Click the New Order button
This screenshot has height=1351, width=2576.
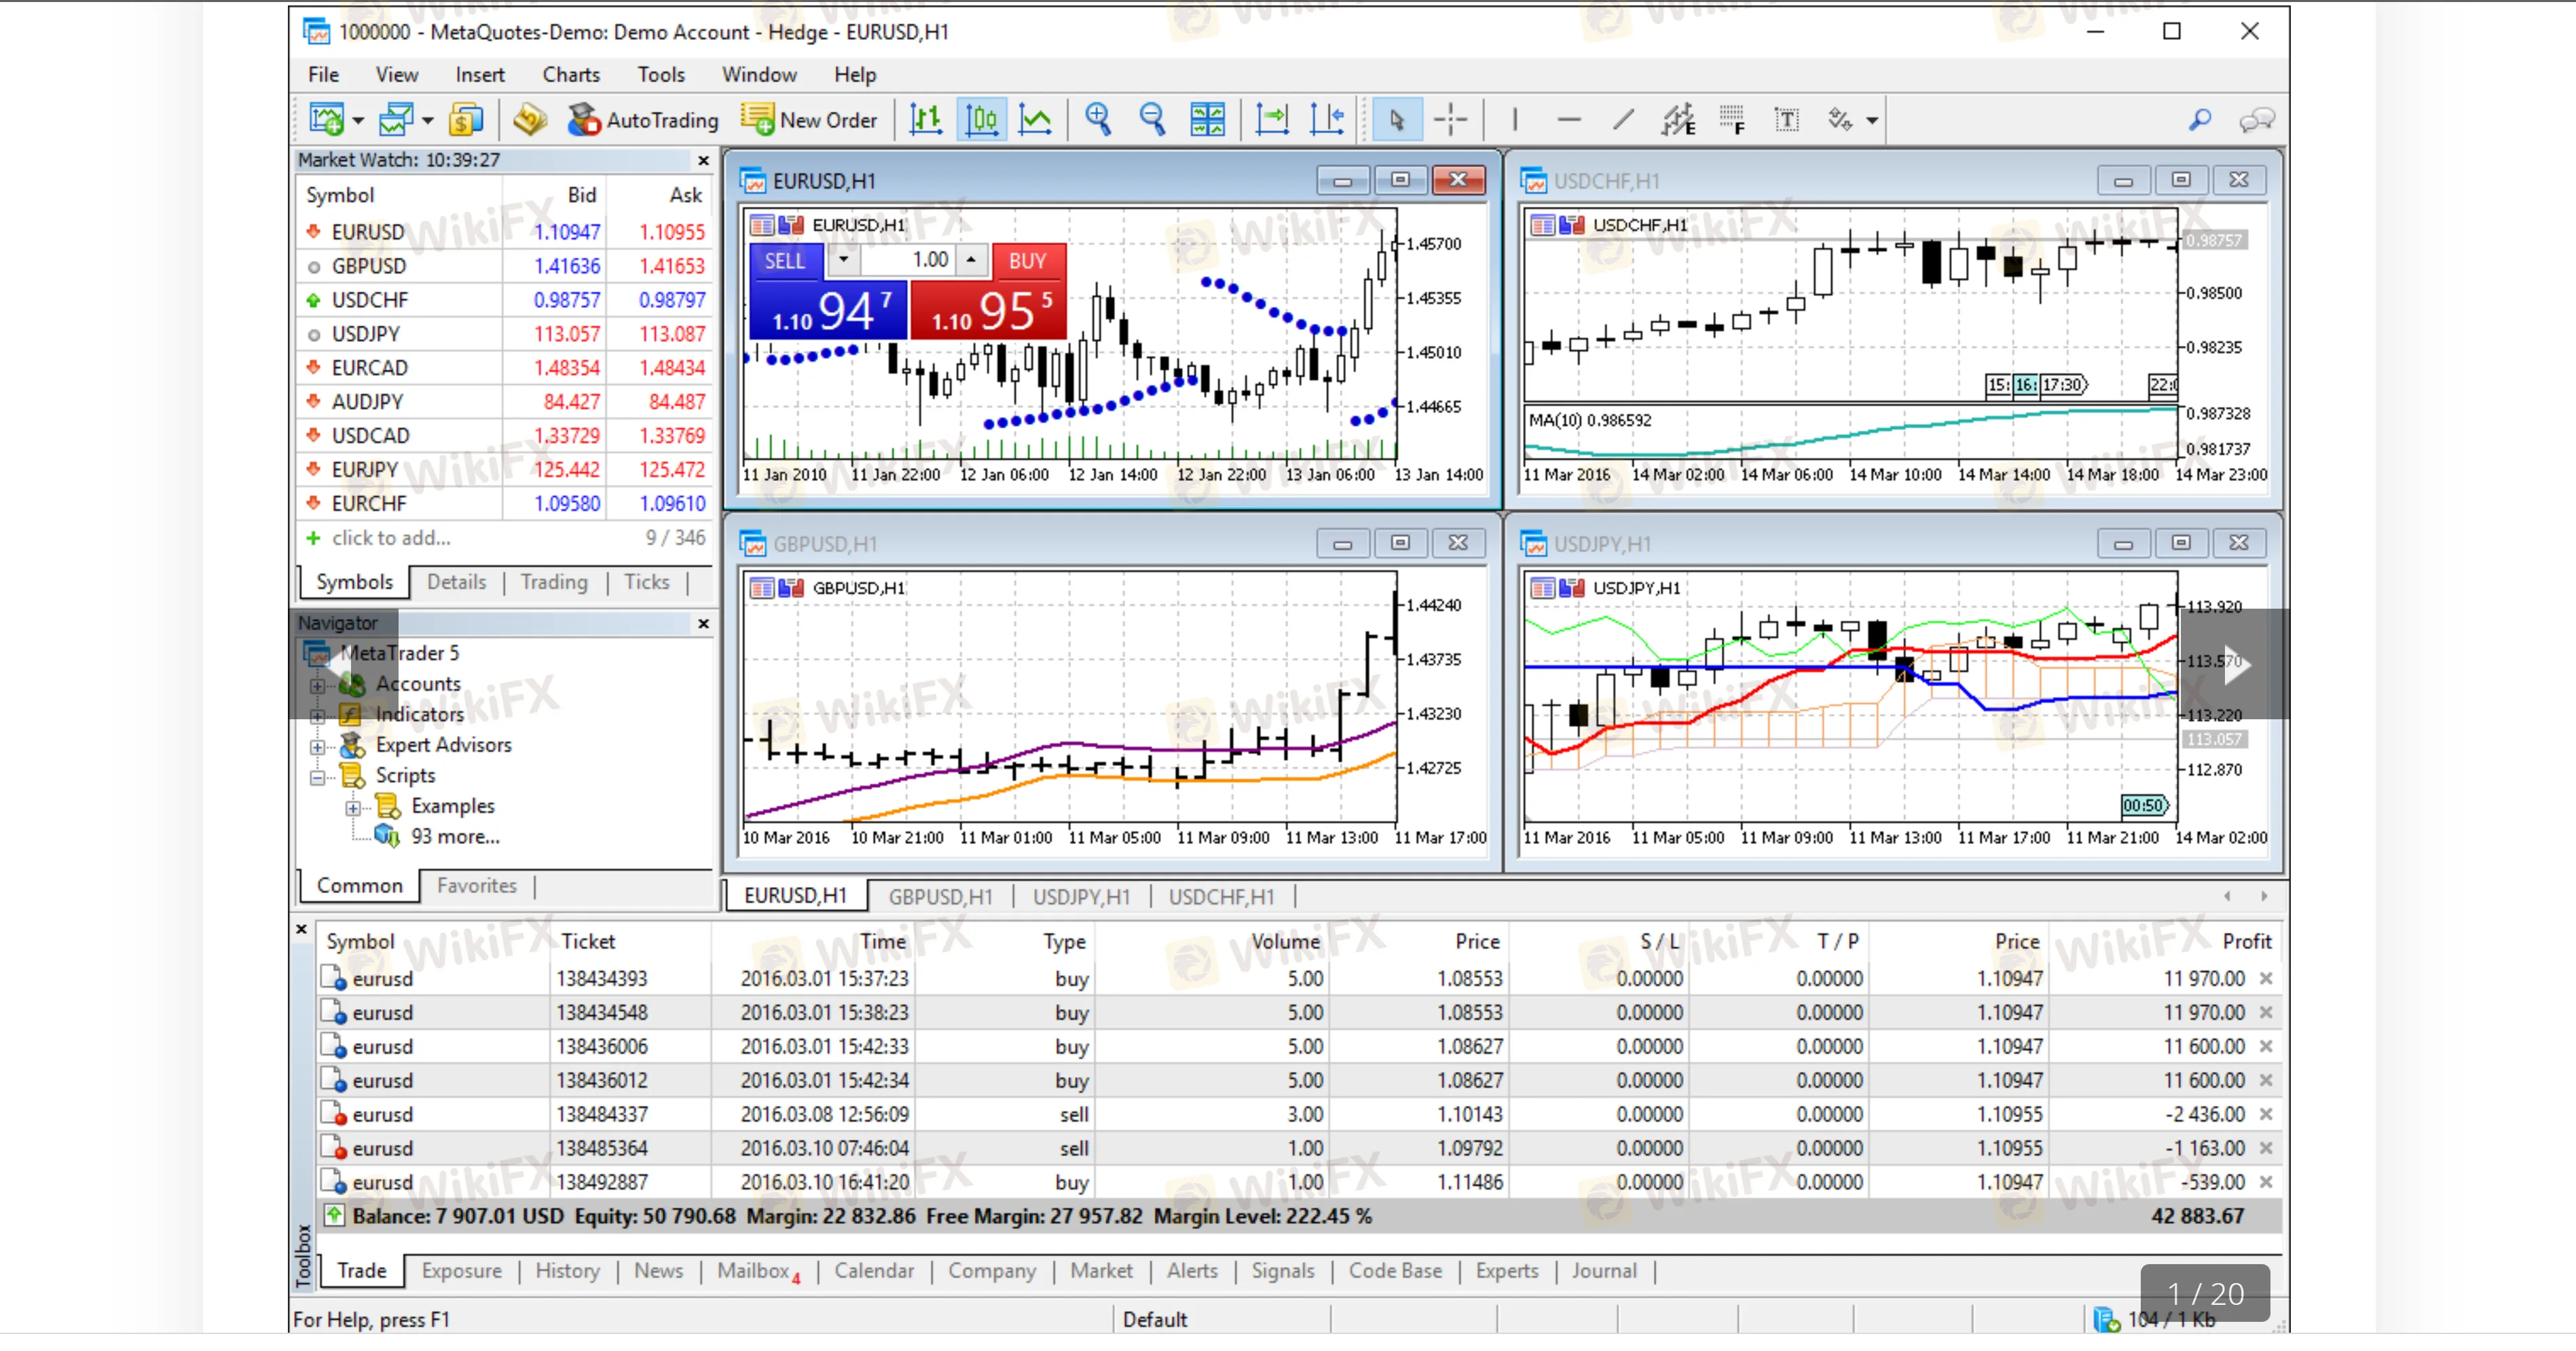pos(809,120)
